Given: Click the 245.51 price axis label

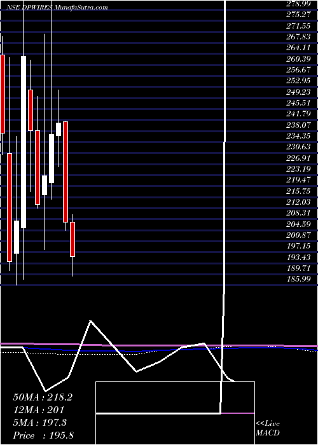Looking at the screenshot, I should (298, 103).
